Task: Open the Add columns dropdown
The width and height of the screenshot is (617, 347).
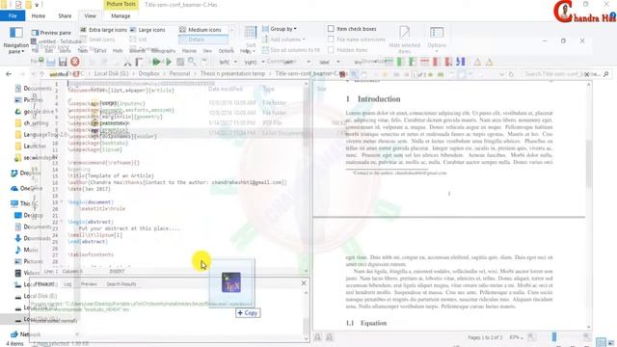Action: [283, 40]
